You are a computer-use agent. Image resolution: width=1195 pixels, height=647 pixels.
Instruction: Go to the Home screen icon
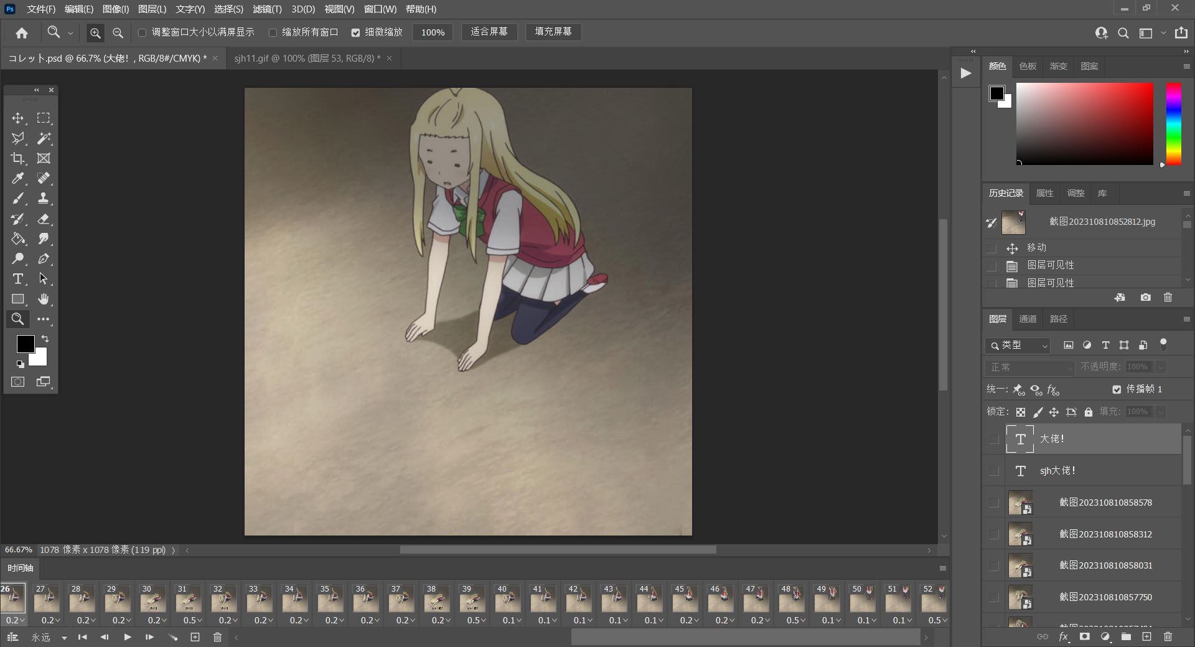22,33
